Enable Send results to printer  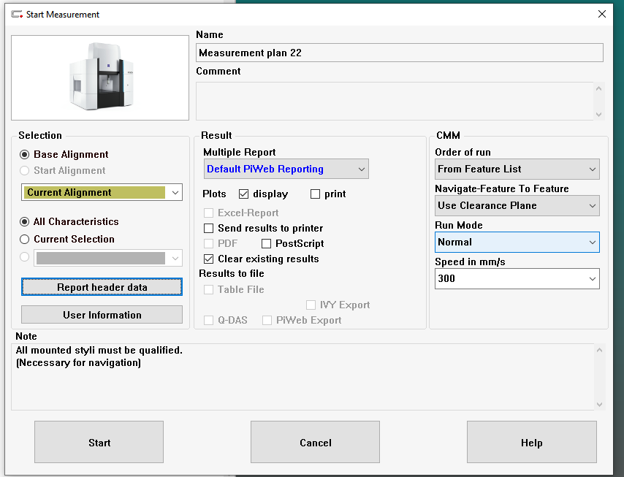[x=209, y=229]
